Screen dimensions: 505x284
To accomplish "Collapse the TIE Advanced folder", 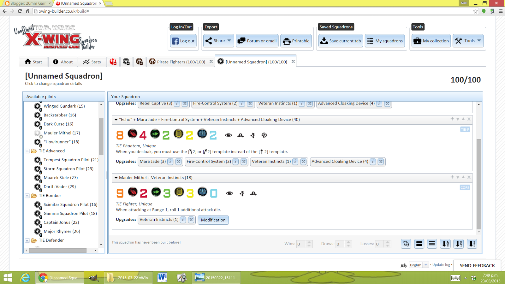I will (27, 151).
